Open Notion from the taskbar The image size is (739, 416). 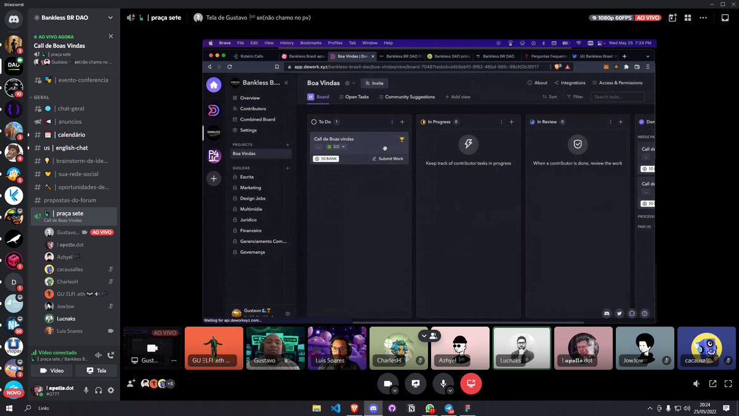411,408
